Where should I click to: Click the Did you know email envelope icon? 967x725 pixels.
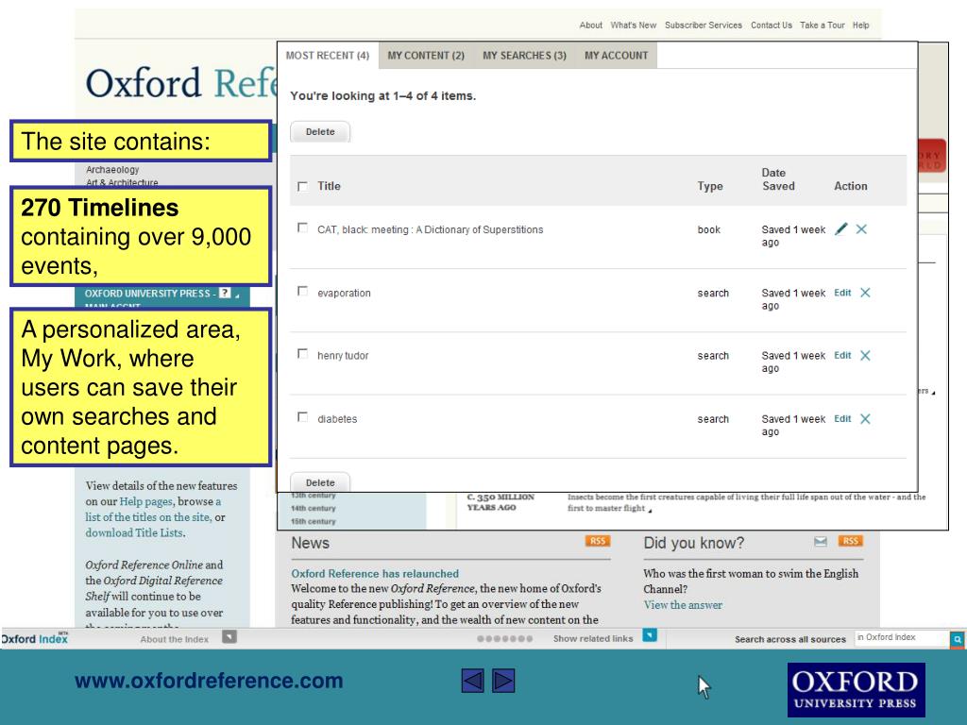pyautogui.click(x=821, y=541)
